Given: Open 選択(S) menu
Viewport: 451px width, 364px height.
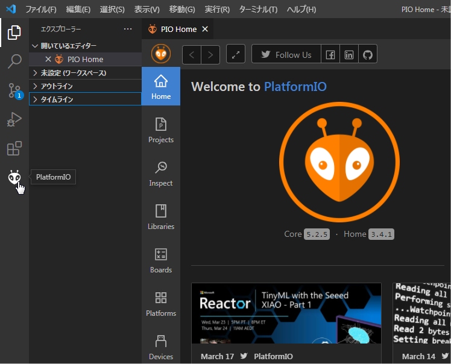Looking at the screenshot, I should 112,9.
